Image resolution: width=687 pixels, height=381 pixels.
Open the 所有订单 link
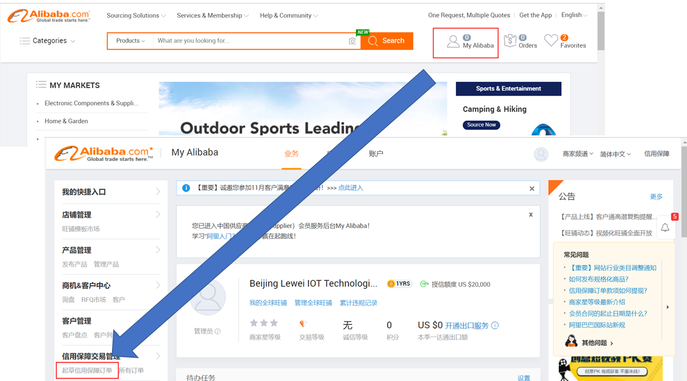131,371
